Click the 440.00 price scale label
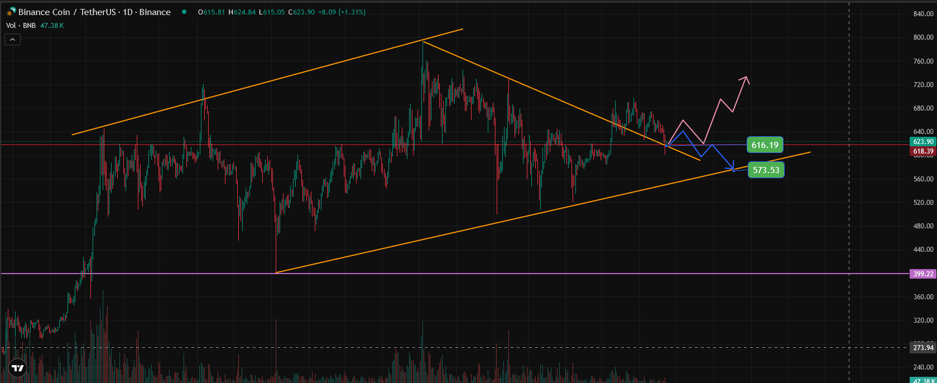The height and width of the screenshot is (383, 937). point(923,250)
